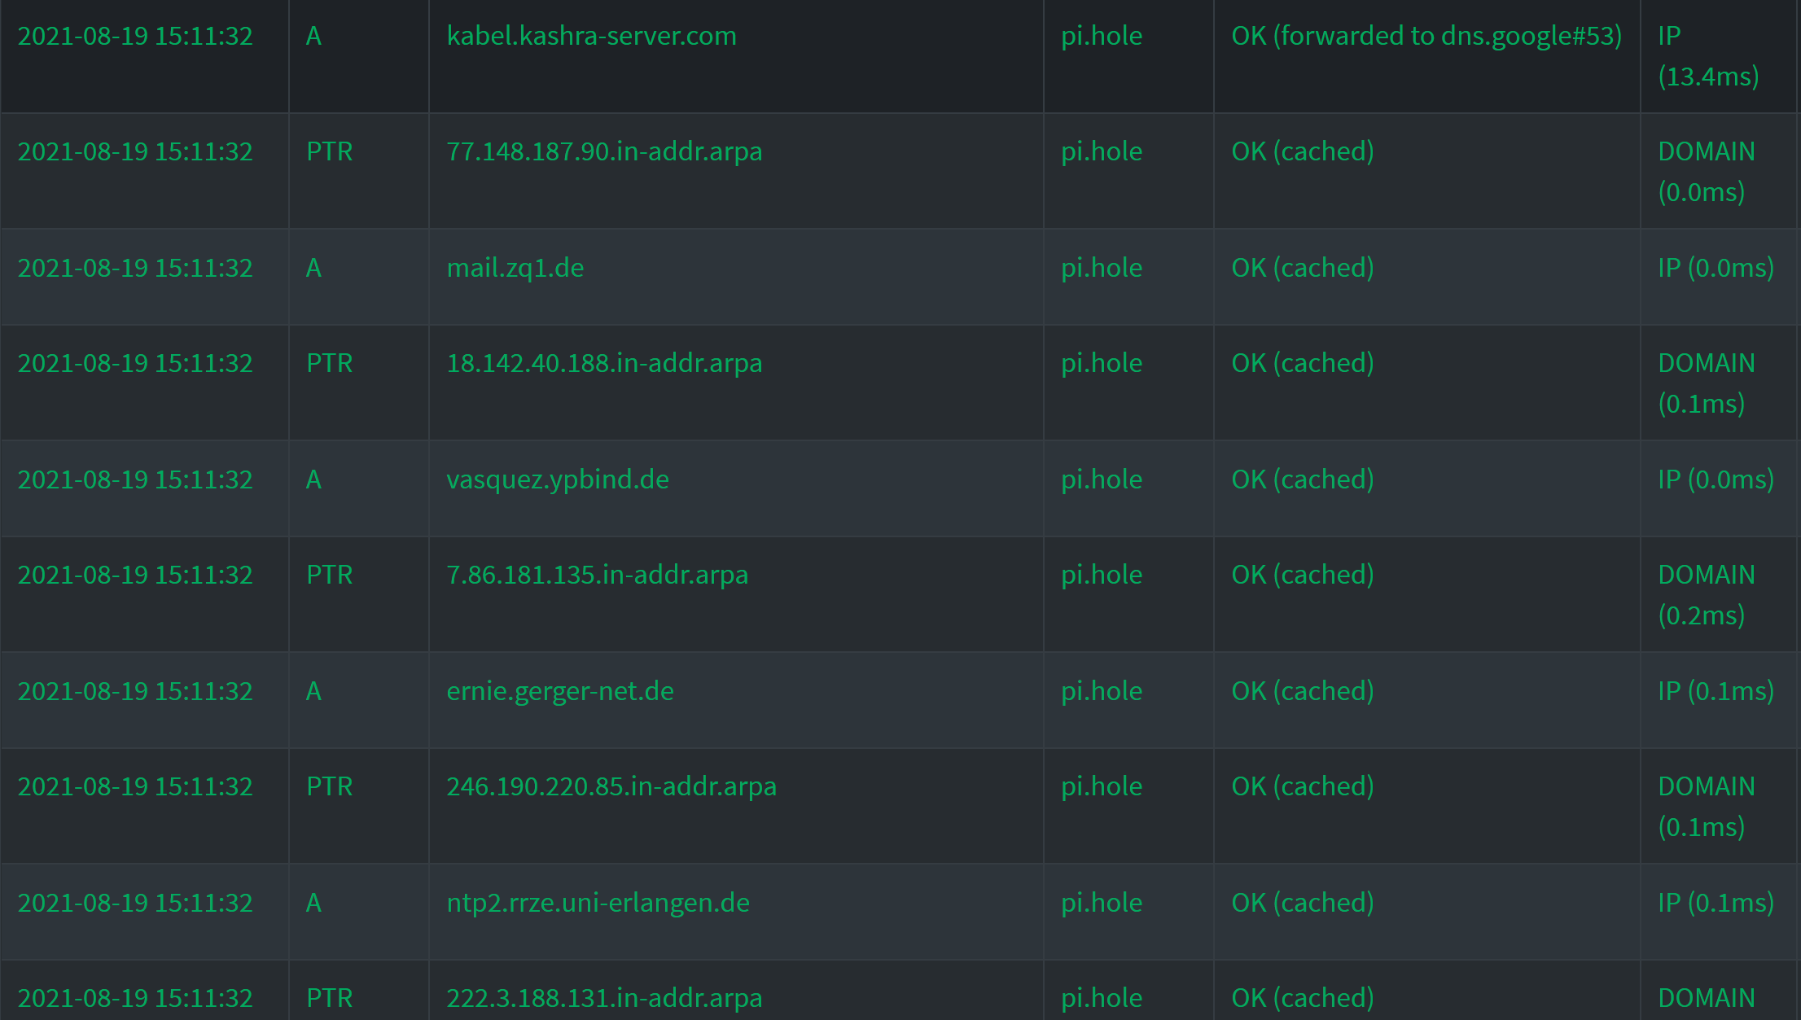Click the DOMAIN (0.2ms) reply value
1801x1020 pixels.
(1706, 594)
